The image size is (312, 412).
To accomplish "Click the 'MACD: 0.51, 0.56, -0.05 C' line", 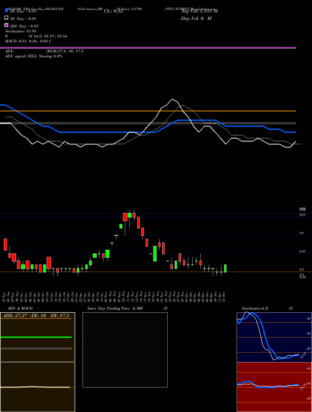I will 28,41.
